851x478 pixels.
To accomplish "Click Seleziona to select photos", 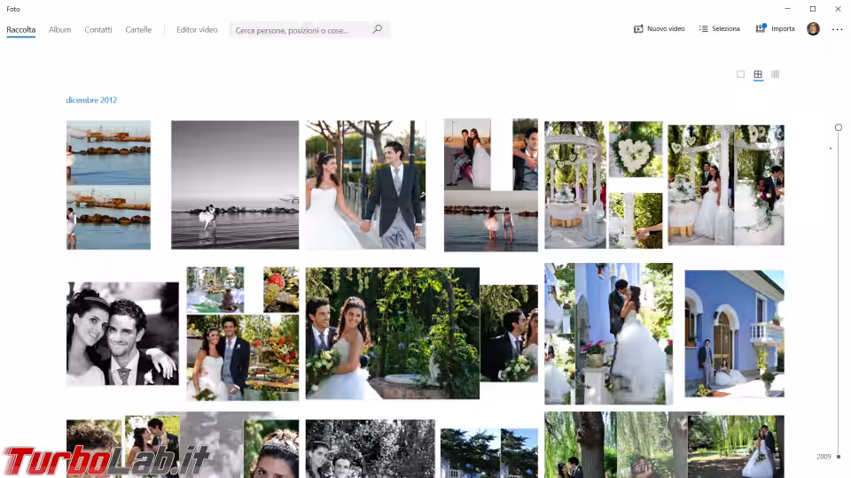I will coord(719,29).
